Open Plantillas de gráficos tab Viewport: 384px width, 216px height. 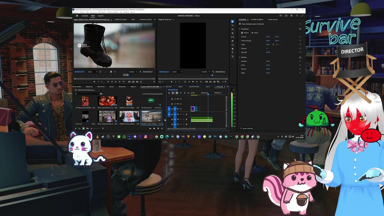[x=257, y=19]
